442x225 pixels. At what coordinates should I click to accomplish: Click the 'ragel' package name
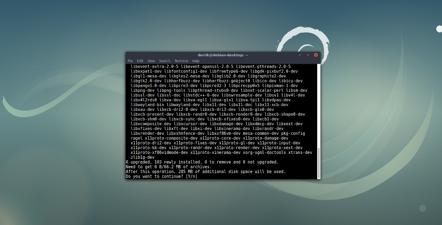(136, 138)
